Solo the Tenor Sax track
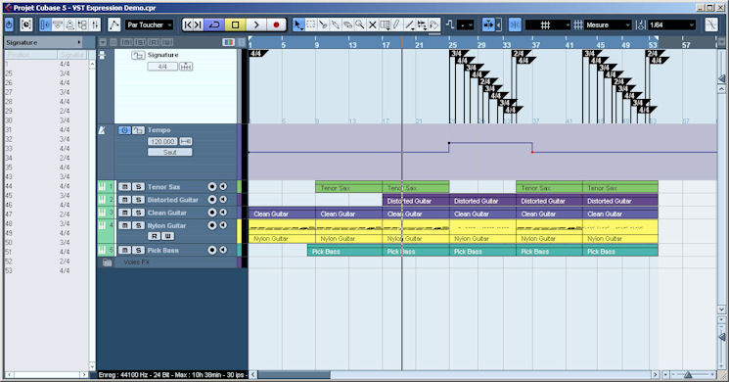729x382 pixels. [138, 186]
